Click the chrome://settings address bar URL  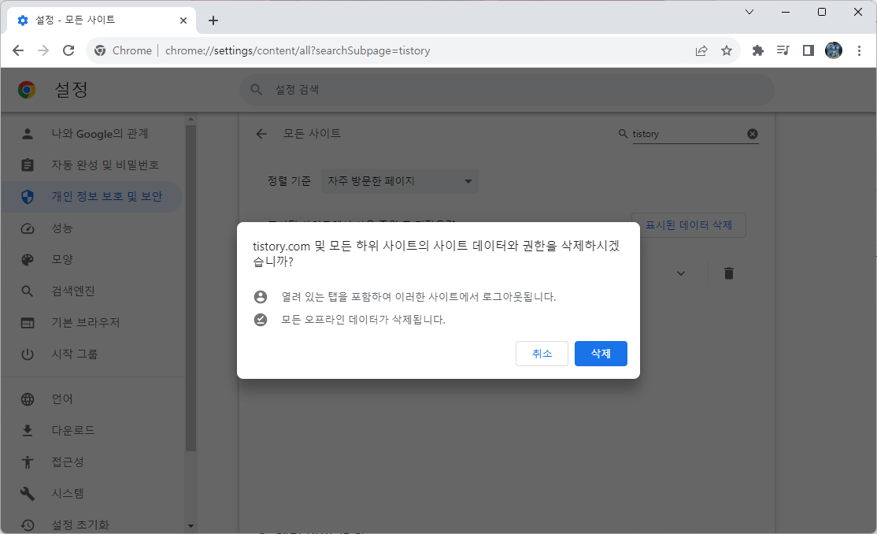click(298, 50)
